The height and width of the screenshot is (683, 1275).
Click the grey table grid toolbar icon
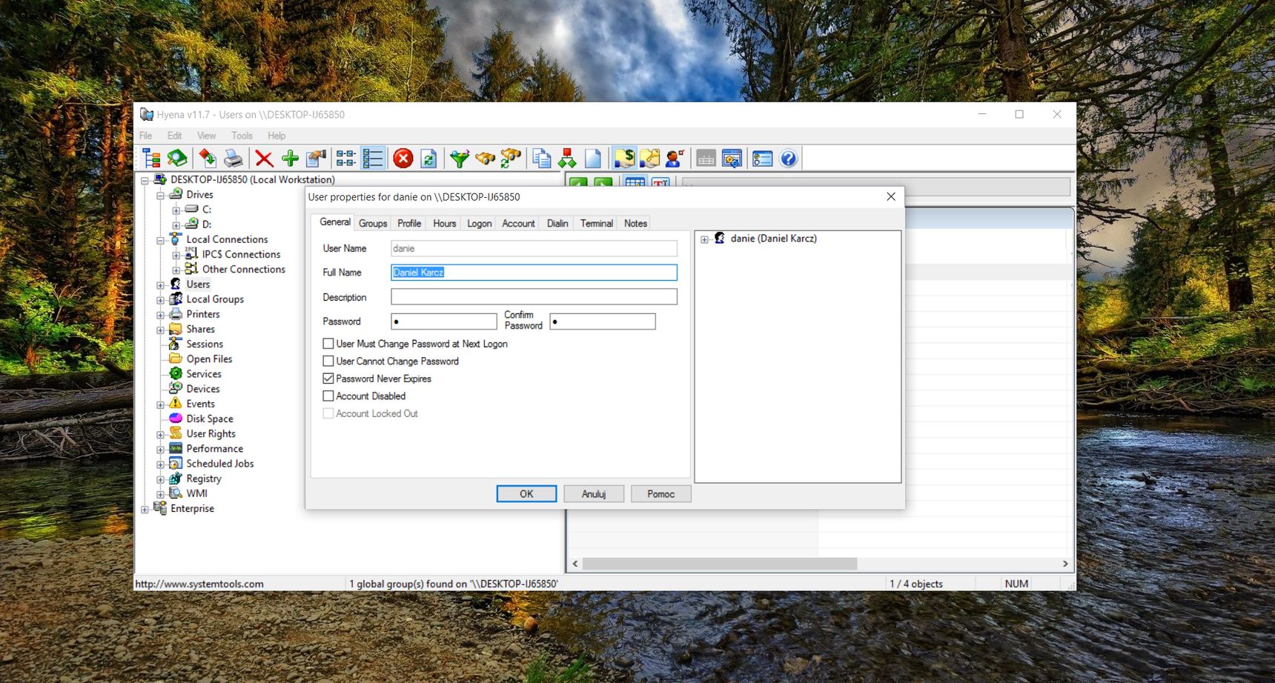point(706,158)
